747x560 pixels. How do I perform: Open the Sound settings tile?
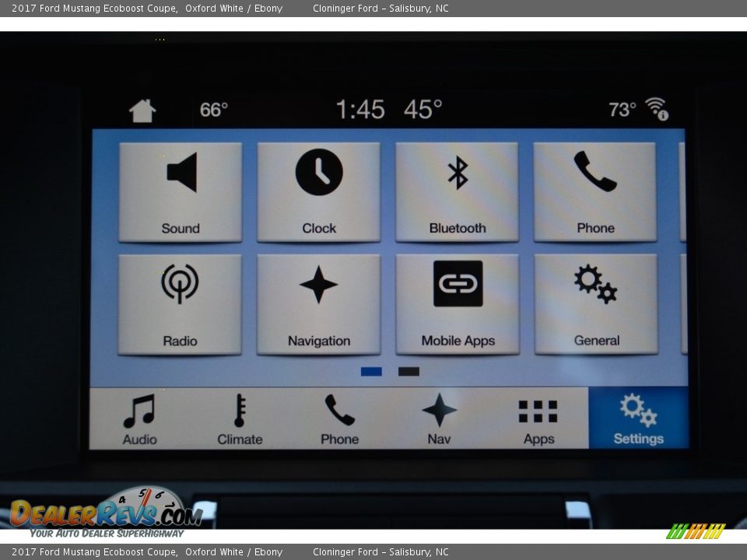coord(181,192)
